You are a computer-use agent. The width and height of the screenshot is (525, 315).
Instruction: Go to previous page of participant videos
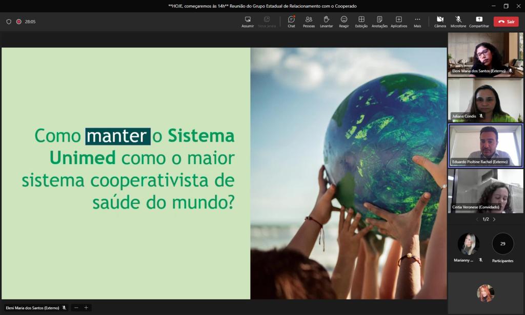click(477, 219)
